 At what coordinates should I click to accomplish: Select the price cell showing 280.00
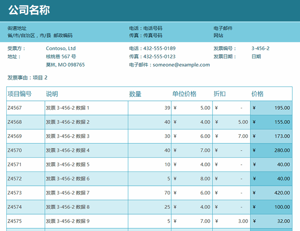pyautogui.click(x=282, y=151)
